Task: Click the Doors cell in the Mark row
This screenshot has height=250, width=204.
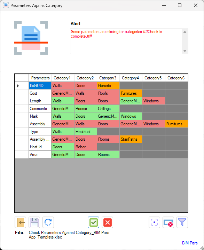Action: click(x=86, y=116)
